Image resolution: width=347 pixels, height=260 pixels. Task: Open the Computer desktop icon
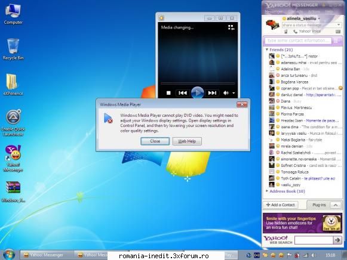[13, 14]
